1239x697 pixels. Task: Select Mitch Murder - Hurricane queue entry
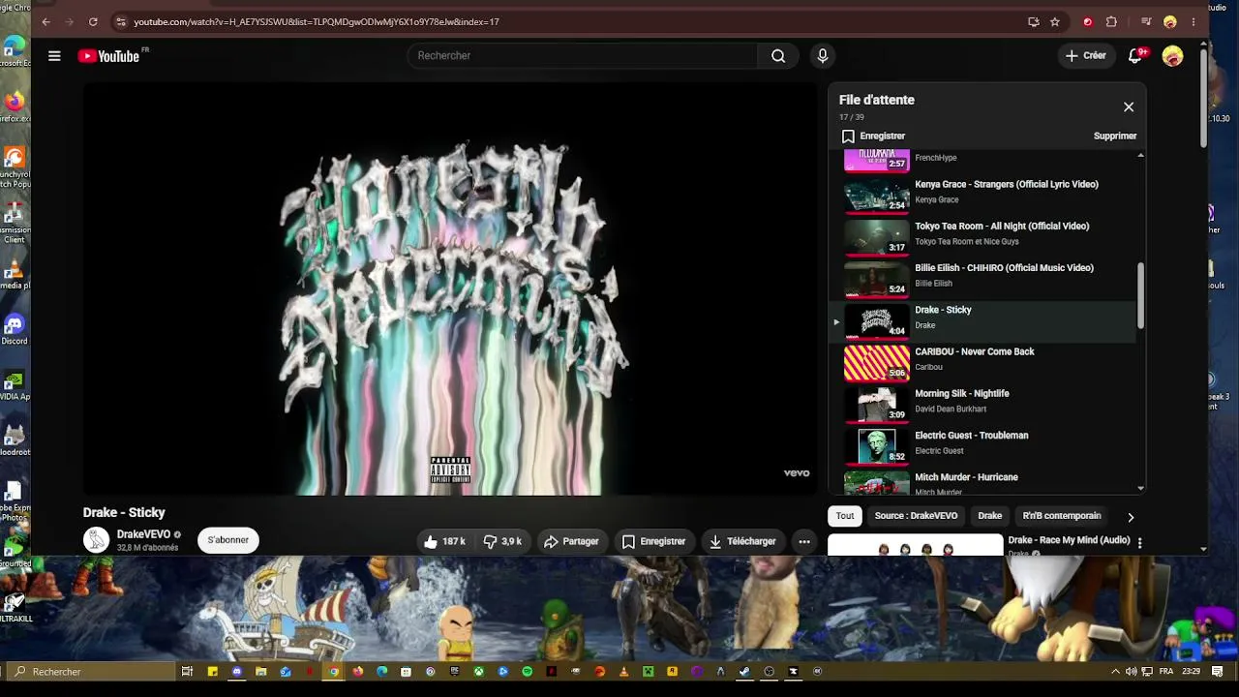pos(987,482)
